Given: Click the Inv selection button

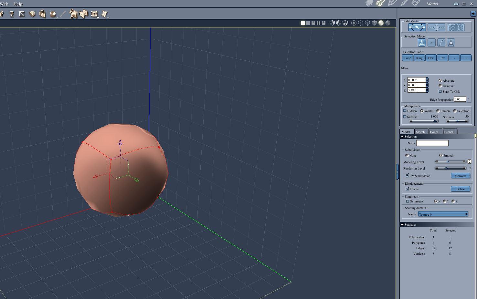Looking at the screenshot, I should pyautogui.click(x=442, y=58).
